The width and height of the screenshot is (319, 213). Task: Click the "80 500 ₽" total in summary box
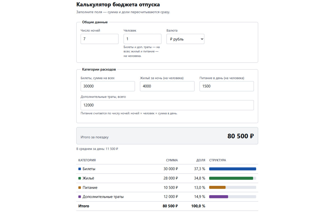[241, 136]
